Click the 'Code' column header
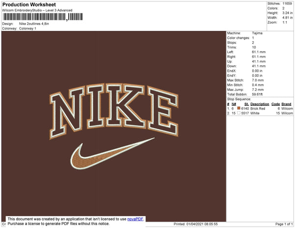Image resolution: width=295 pixels, height=228 pixels. (x=275, y=104)
